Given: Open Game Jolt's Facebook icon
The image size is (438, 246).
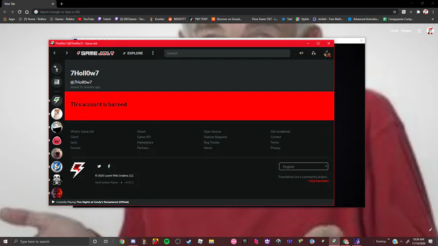Looking at the screenshot, I should [109, 166].
